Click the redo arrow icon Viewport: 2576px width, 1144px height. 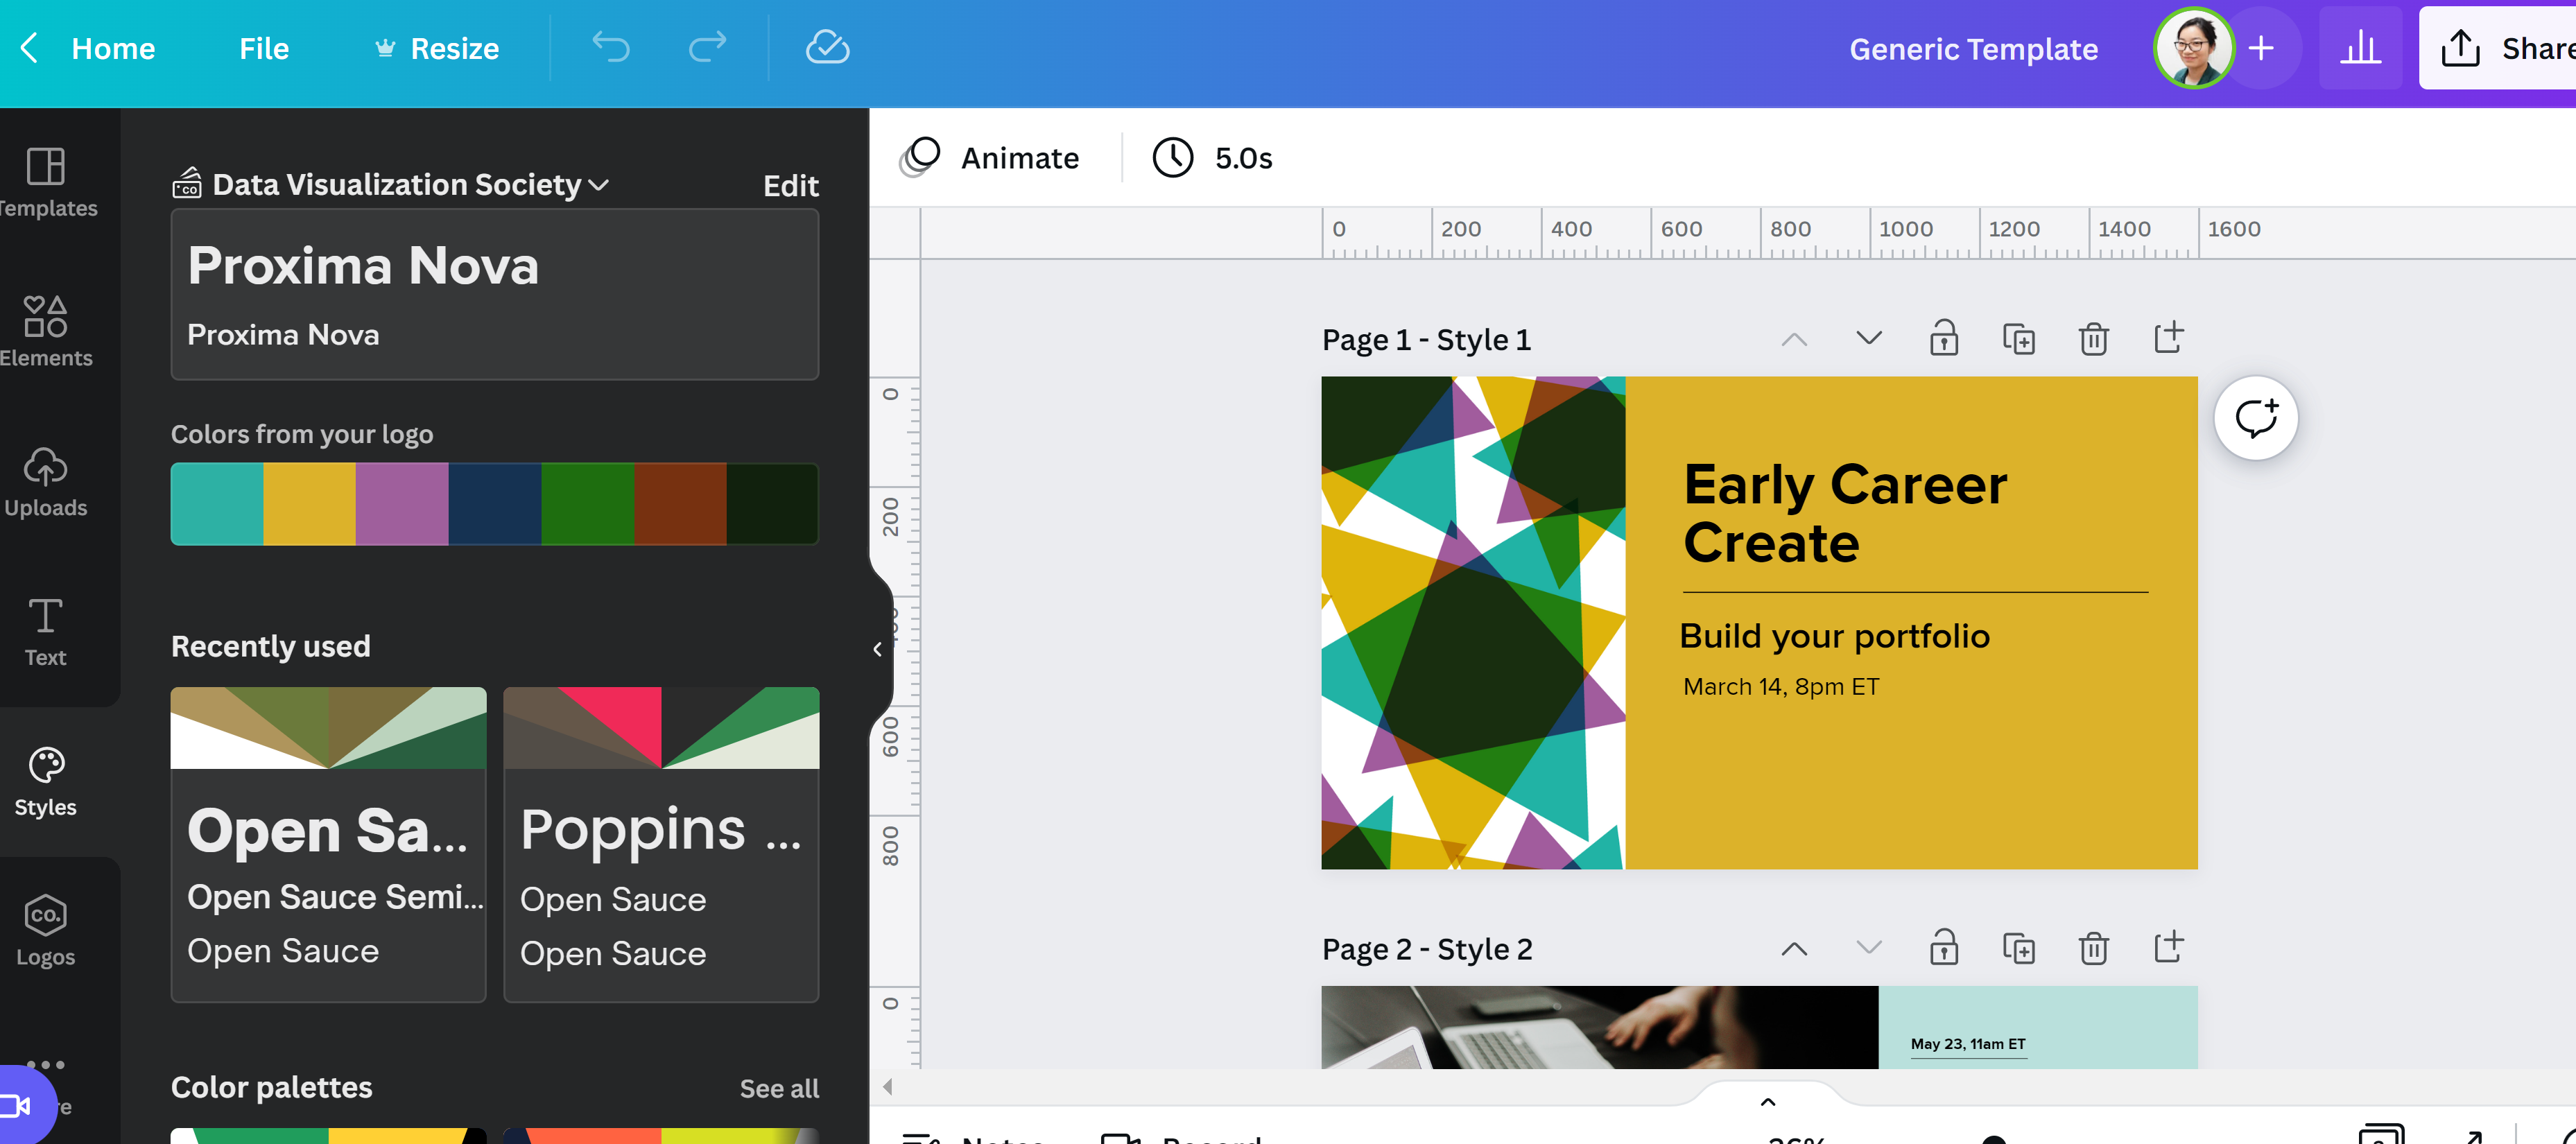(x=707, y=47)
